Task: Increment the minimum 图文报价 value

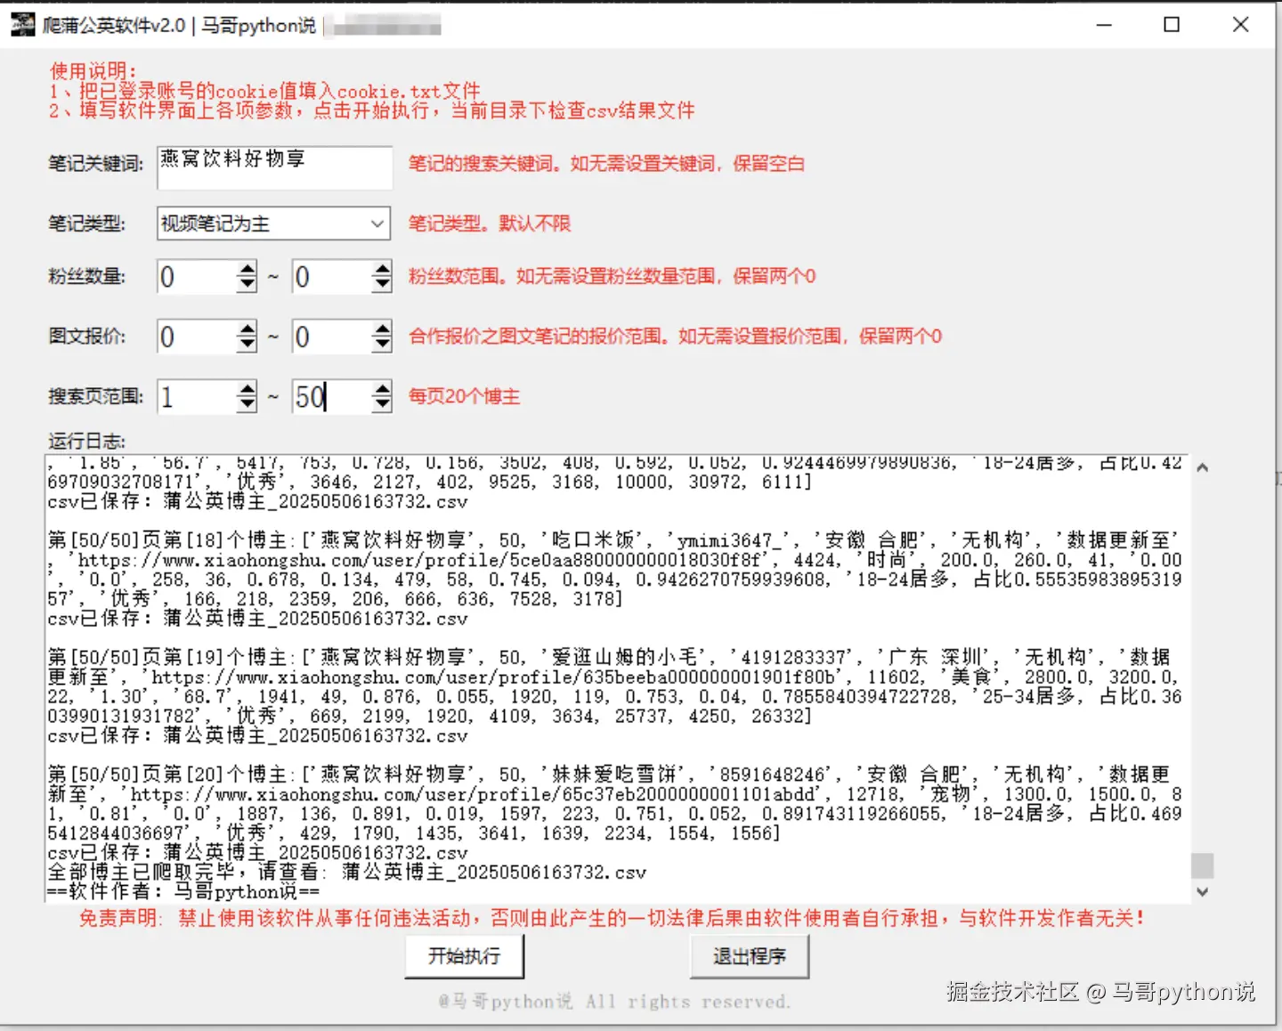Action: (246, 328)
